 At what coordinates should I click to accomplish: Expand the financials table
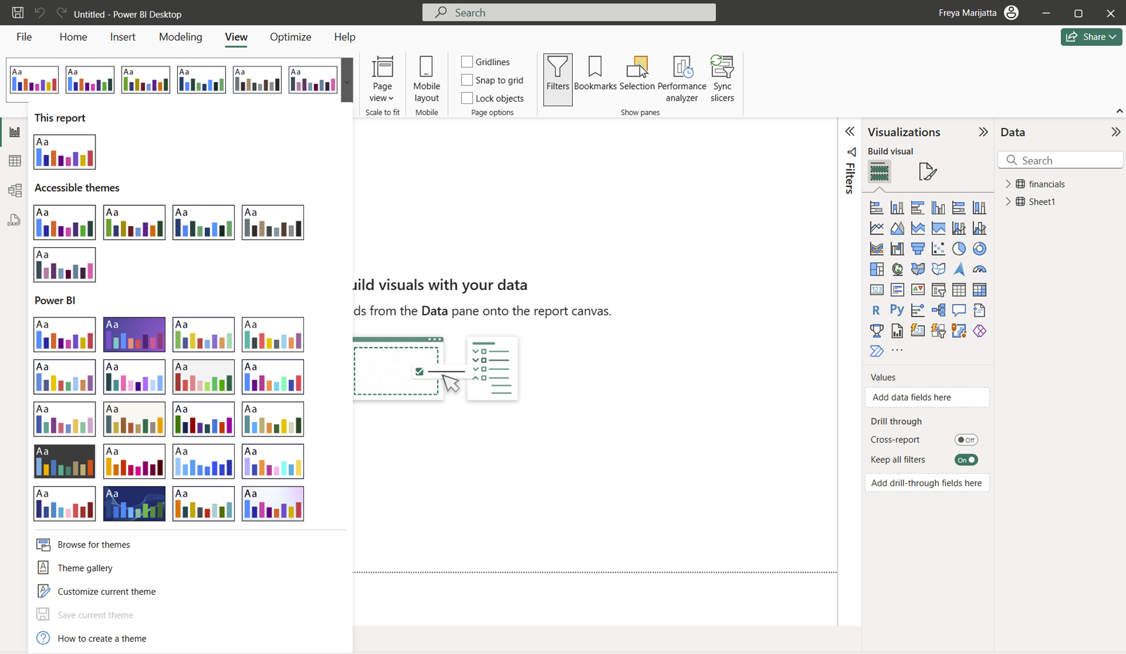click(1008, 184)
